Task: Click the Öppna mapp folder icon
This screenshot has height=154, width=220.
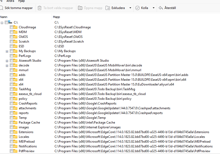Action: [x=80, y=8]
